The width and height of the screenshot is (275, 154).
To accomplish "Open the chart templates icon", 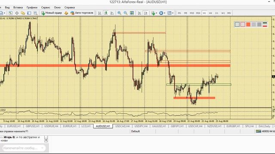I will point(169,13).
